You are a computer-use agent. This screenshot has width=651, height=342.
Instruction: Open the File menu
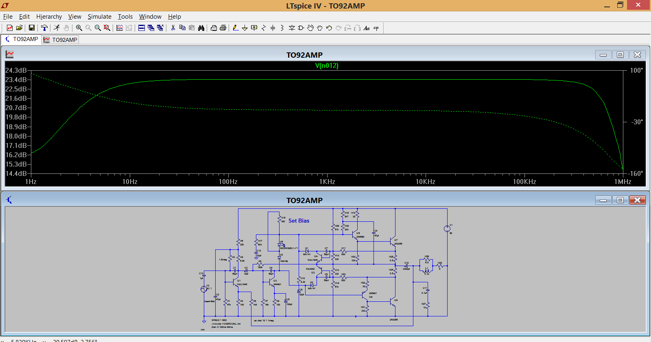click(8, 17)
